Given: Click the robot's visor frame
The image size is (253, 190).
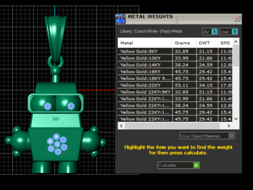Looking at the screenshot, I should tap(55, 103).
